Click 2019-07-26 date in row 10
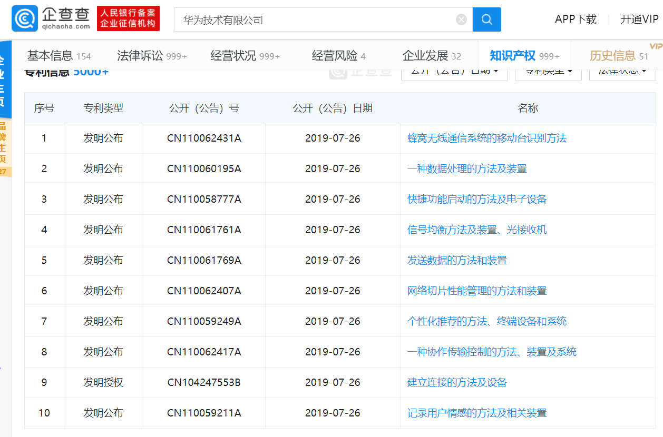 click(x=333, y=413)
